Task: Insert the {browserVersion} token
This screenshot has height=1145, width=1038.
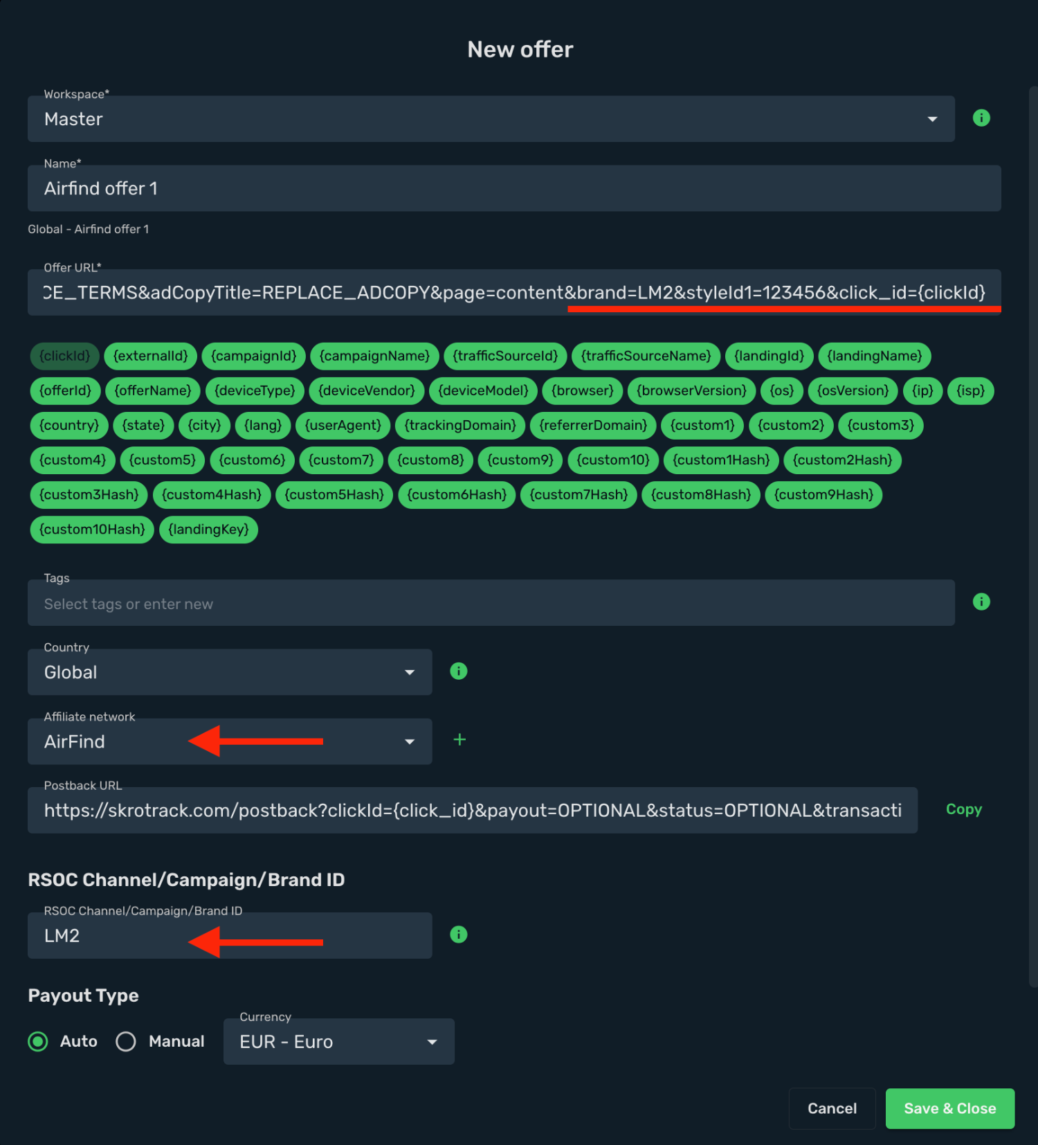Action: (692, 390)
